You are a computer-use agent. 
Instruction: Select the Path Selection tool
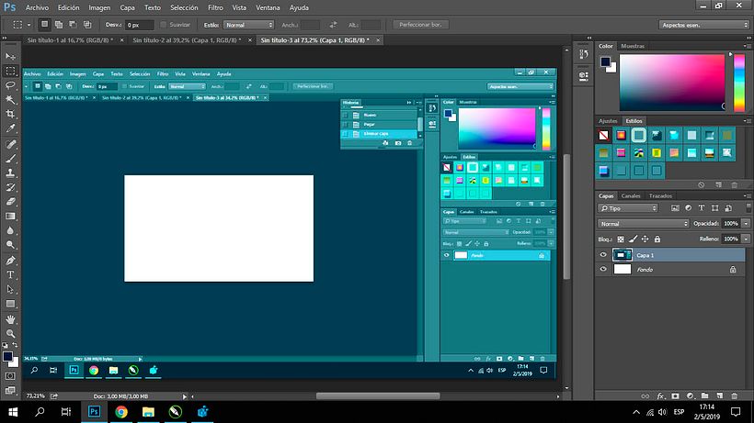10,289
